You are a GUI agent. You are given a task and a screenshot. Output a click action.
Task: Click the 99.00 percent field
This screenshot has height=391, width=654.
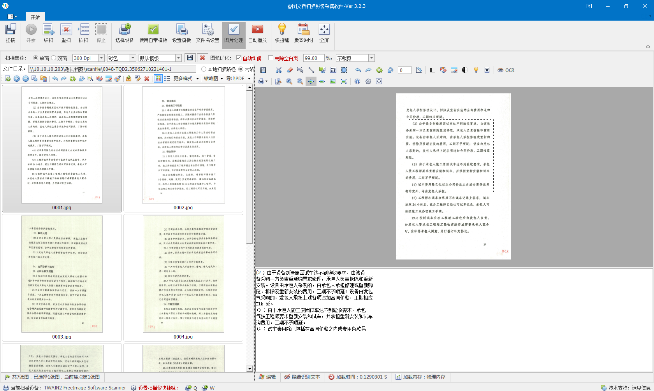click(314, 58)
